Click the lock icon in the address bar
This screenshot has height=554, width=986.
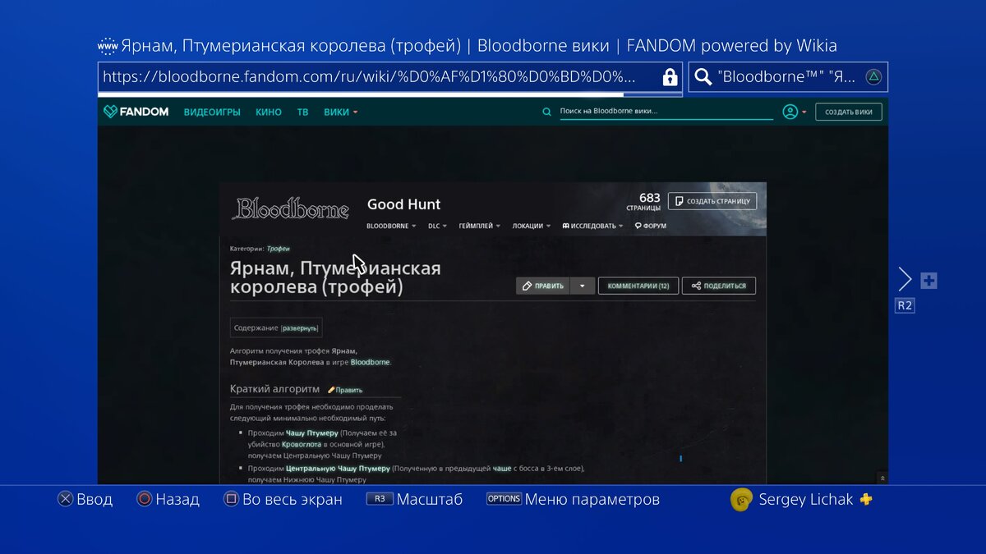[x=670, y=76]
